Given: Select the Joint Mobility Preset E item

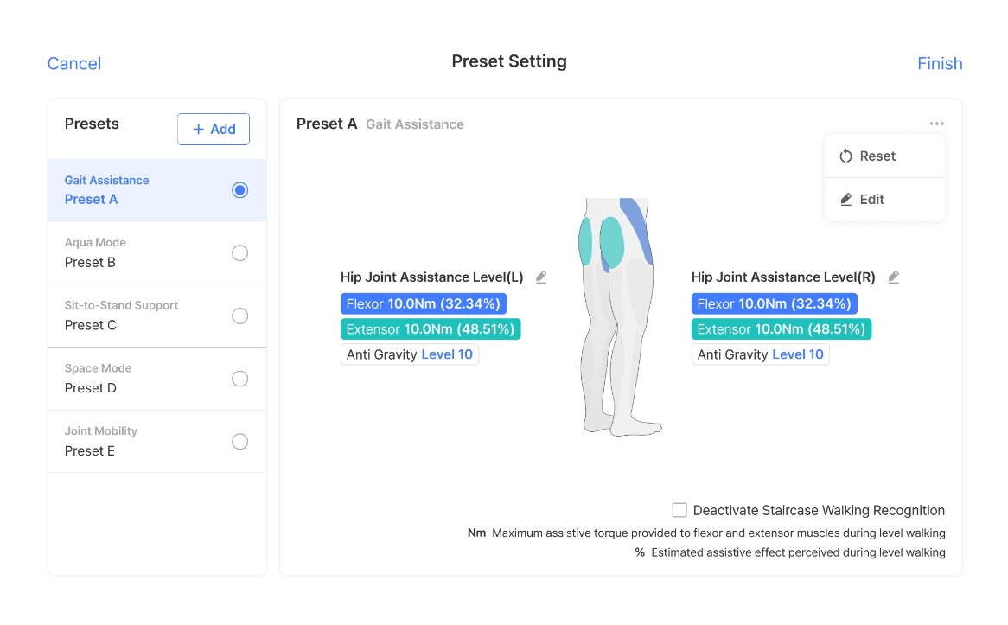Looking at the screenshot, I should click(156, 442).
